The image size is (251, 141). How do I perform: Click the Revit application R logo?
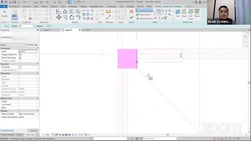(x=2, y=2)
